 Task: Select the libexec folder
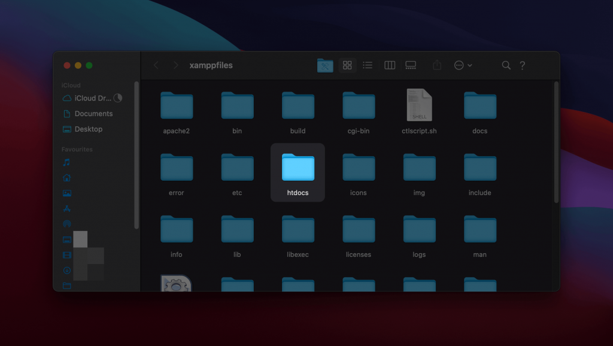coord(298,229)
